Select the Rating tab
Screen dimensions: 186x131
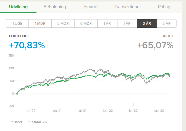pyautogui.click(x=164, y=7)
